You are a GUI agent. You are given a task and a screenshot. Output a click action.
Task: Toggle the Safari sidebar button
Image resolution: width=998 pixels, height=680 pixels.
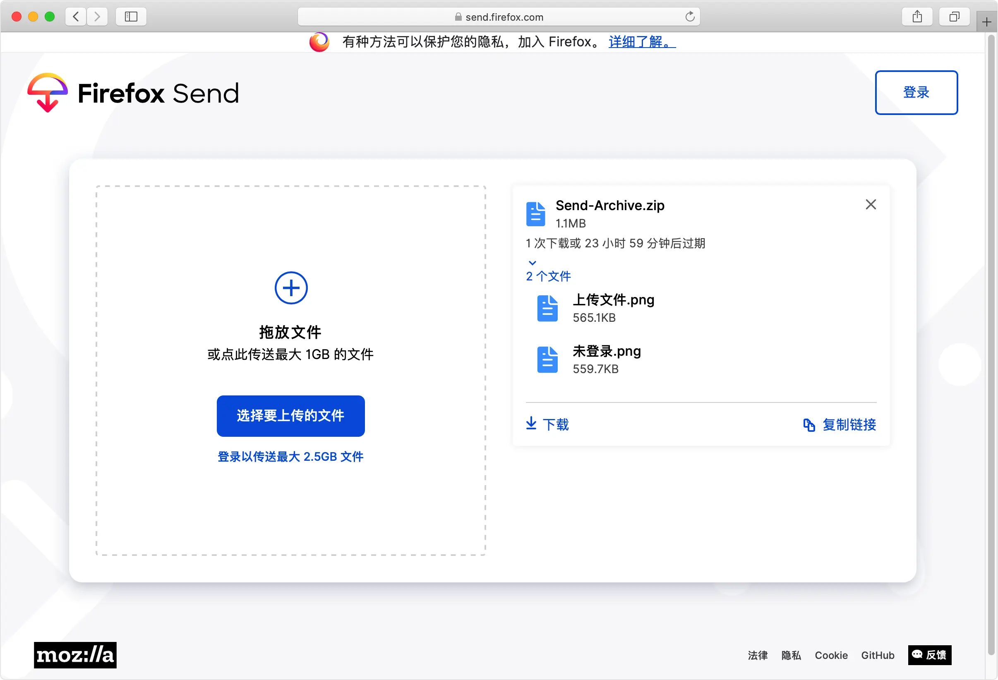[x=131, y=17]
